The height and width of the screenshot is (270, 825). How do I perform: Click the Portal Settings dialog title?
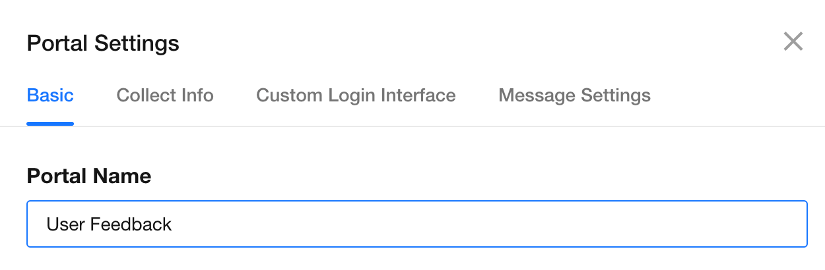coord(103,43)
